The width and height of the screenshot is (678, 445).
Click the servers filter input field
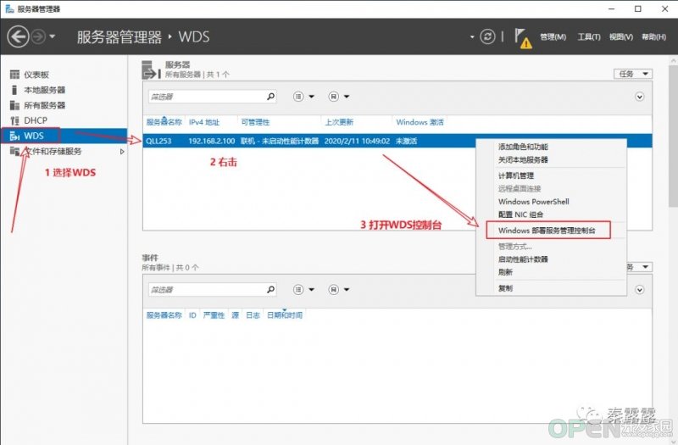[207, 97]
